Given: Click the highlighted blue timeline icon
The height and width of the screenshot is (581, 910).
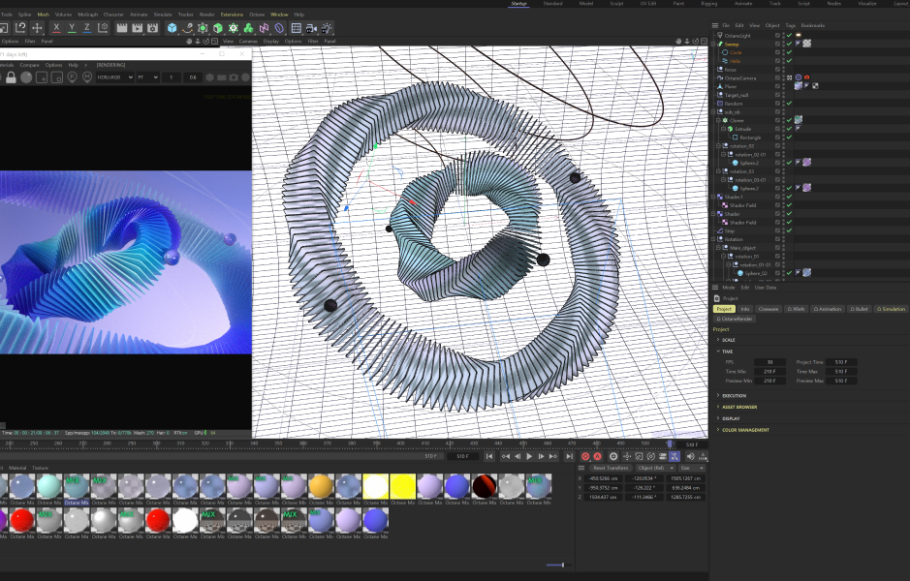Looking at the screenshot, I should pyautogui.click(x=675, y=456).
